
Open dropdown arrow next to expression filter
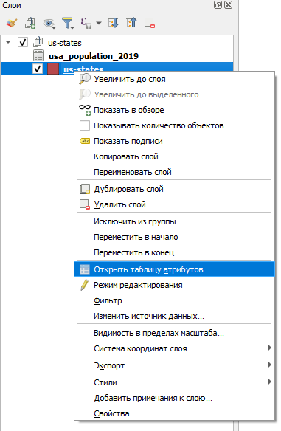click(x=99, y=23)
